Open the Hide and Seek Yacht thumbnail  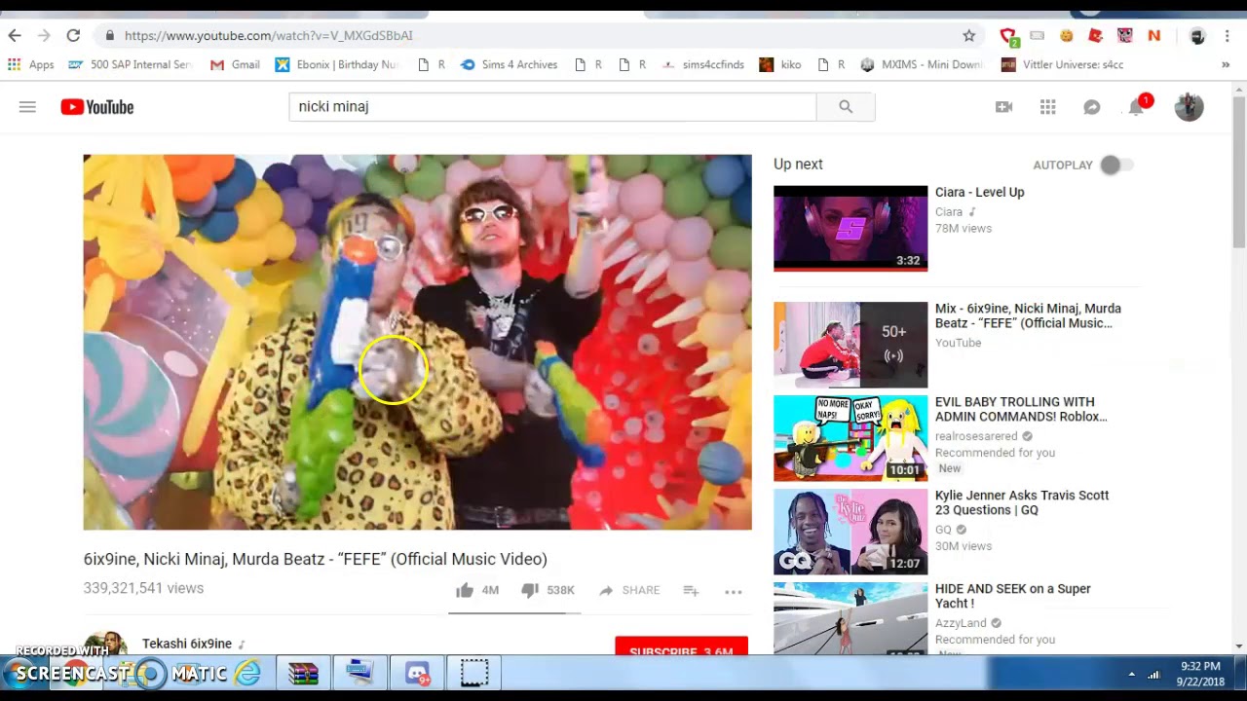coord(850,618)
